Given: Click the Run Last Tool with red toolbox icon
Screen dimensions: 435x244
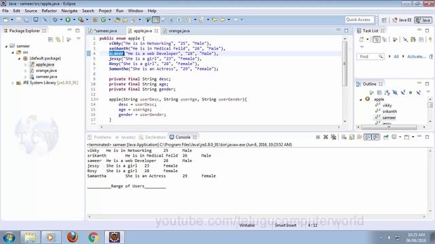Looking at the screenshot, I should (81, 20).
